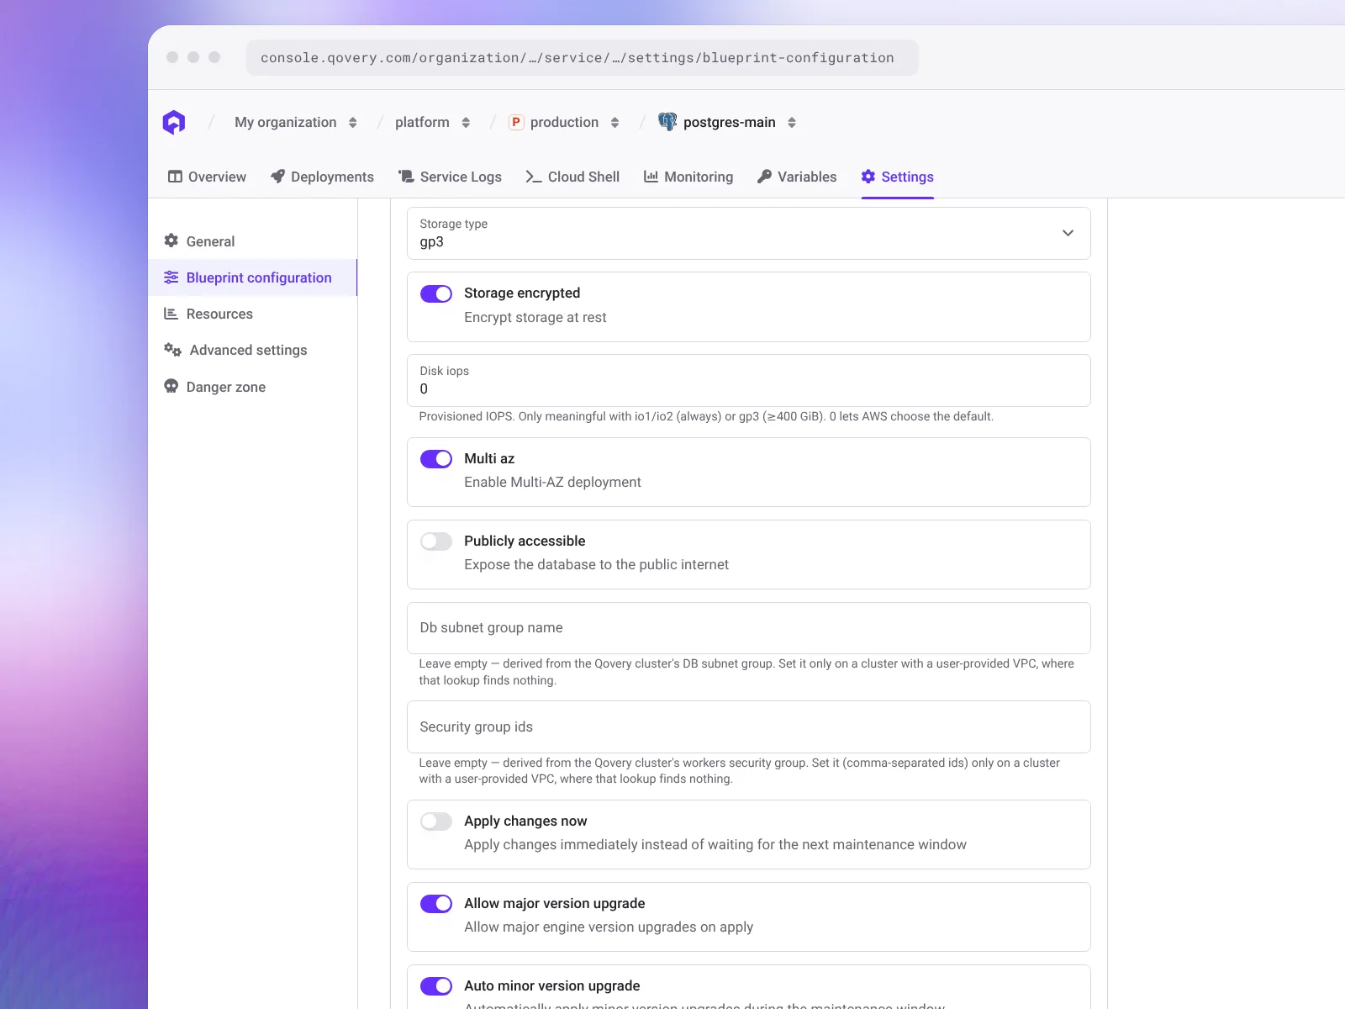Select General in the settings sidebar
Viewport: 1345px width, 1009px height.
point(253,241)
